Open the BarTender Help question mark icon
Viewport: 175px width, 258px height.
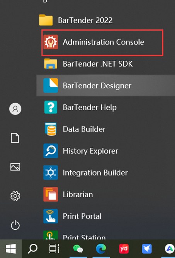tap(51, 107)
